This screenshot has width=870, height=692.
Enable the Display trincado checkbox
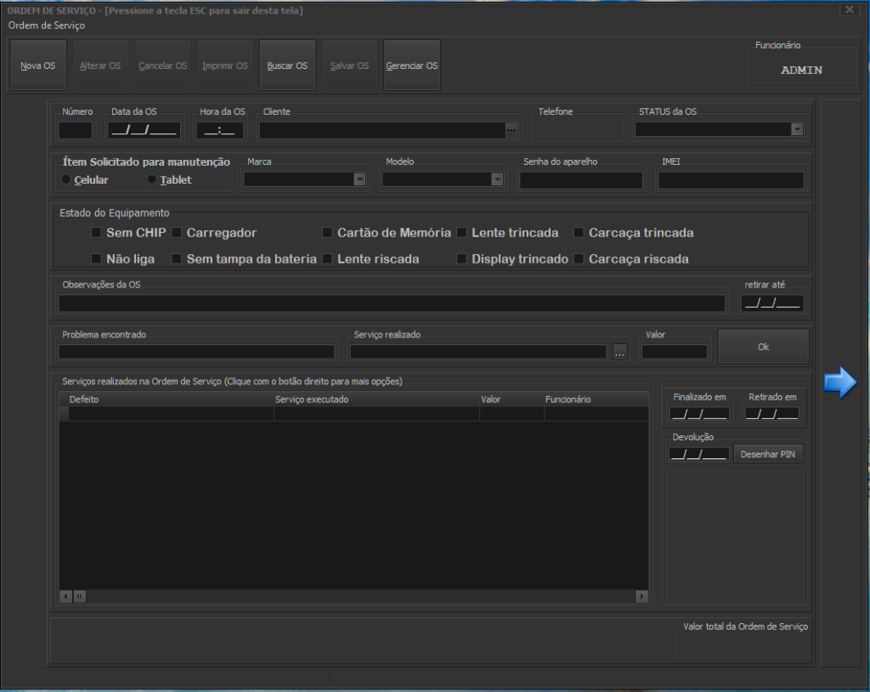pos(462,259)
